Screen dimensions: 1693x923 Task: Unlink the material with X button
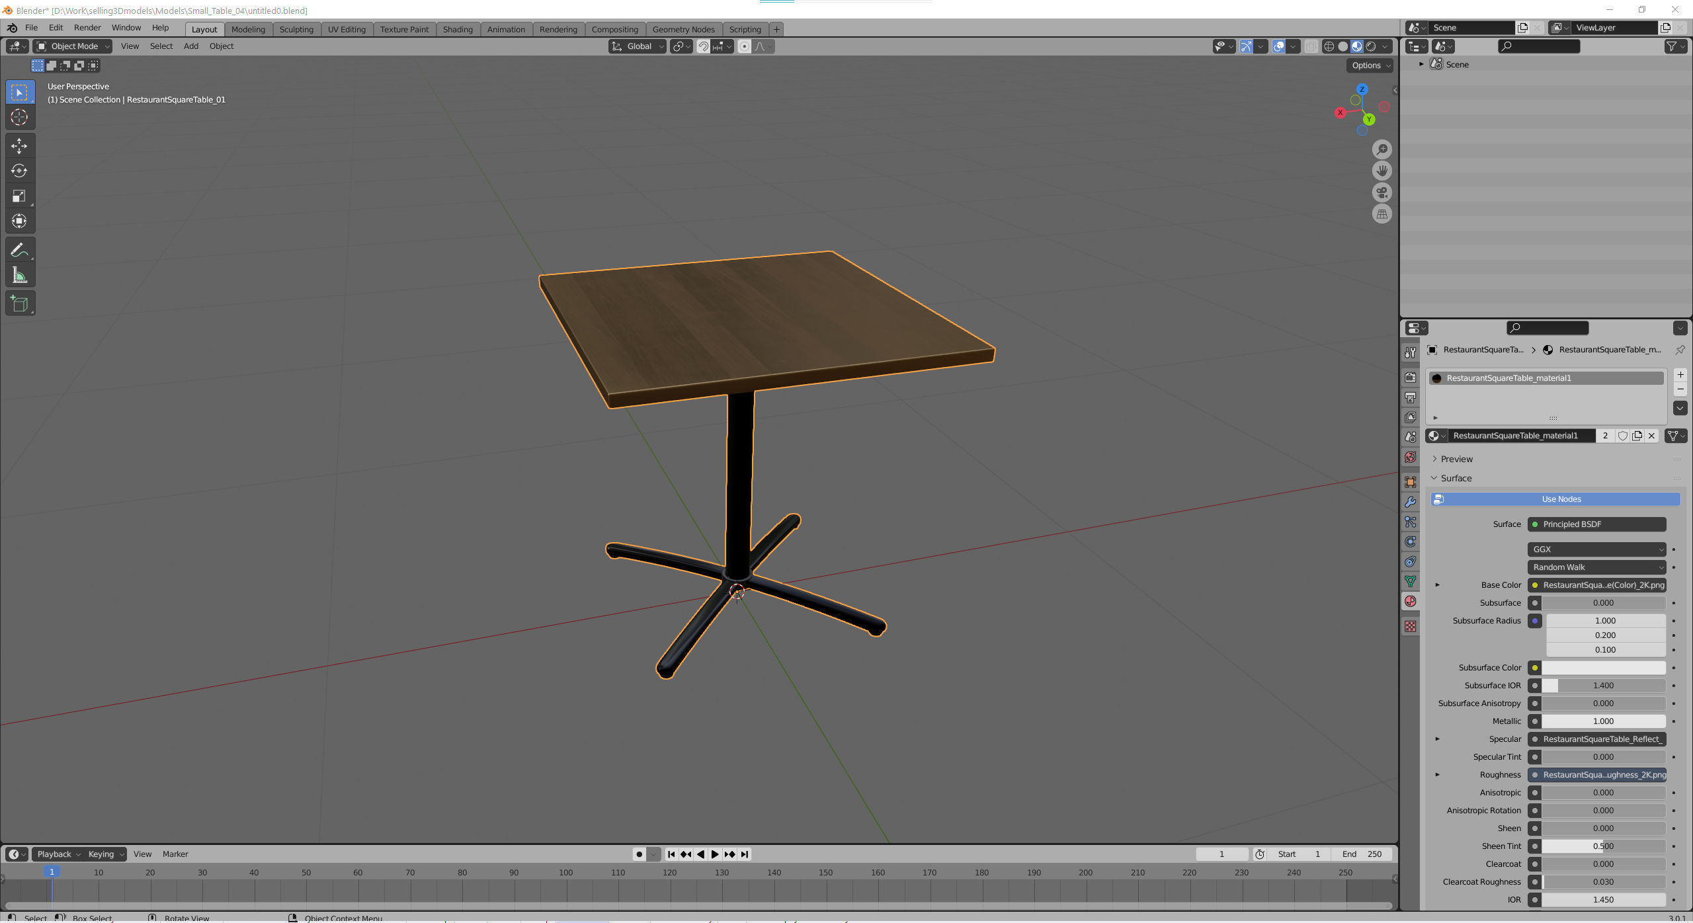1651,436
